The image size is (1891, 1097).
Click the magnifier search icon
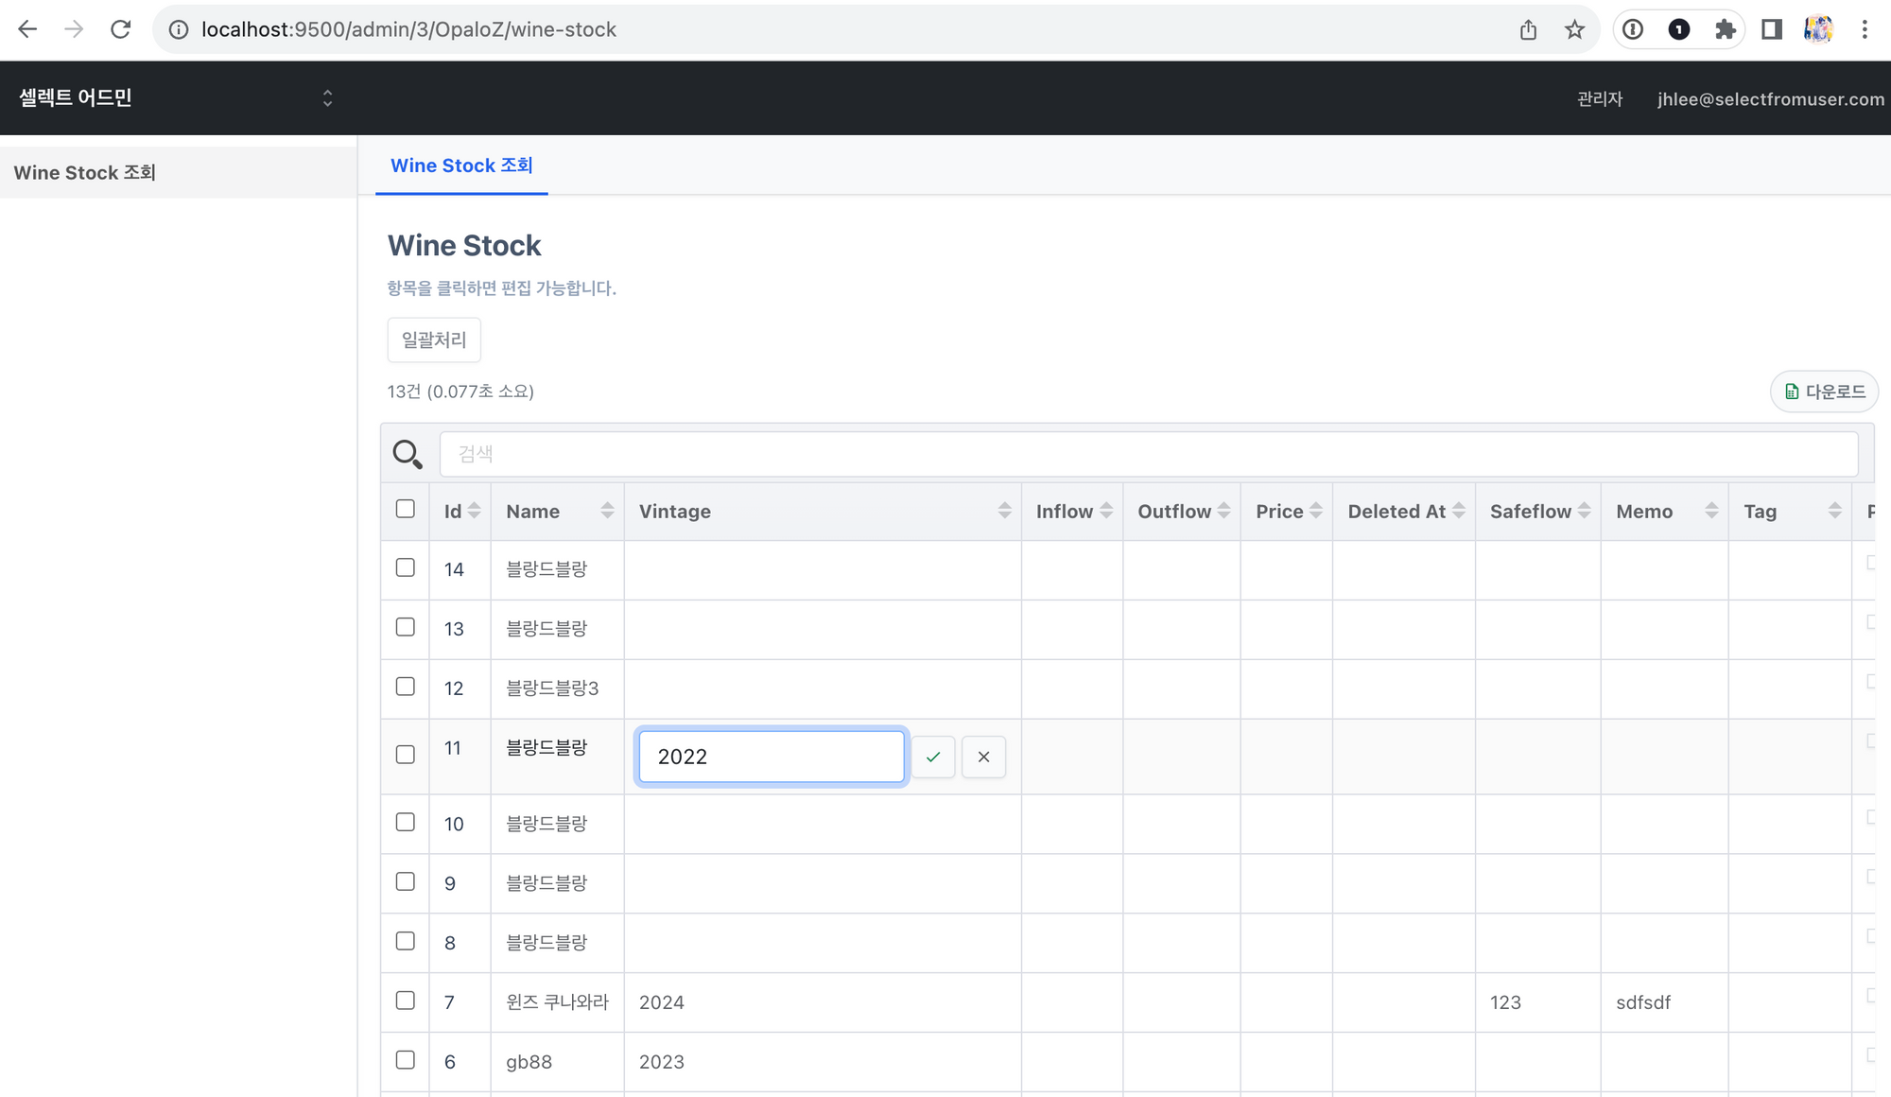point(408,454)
